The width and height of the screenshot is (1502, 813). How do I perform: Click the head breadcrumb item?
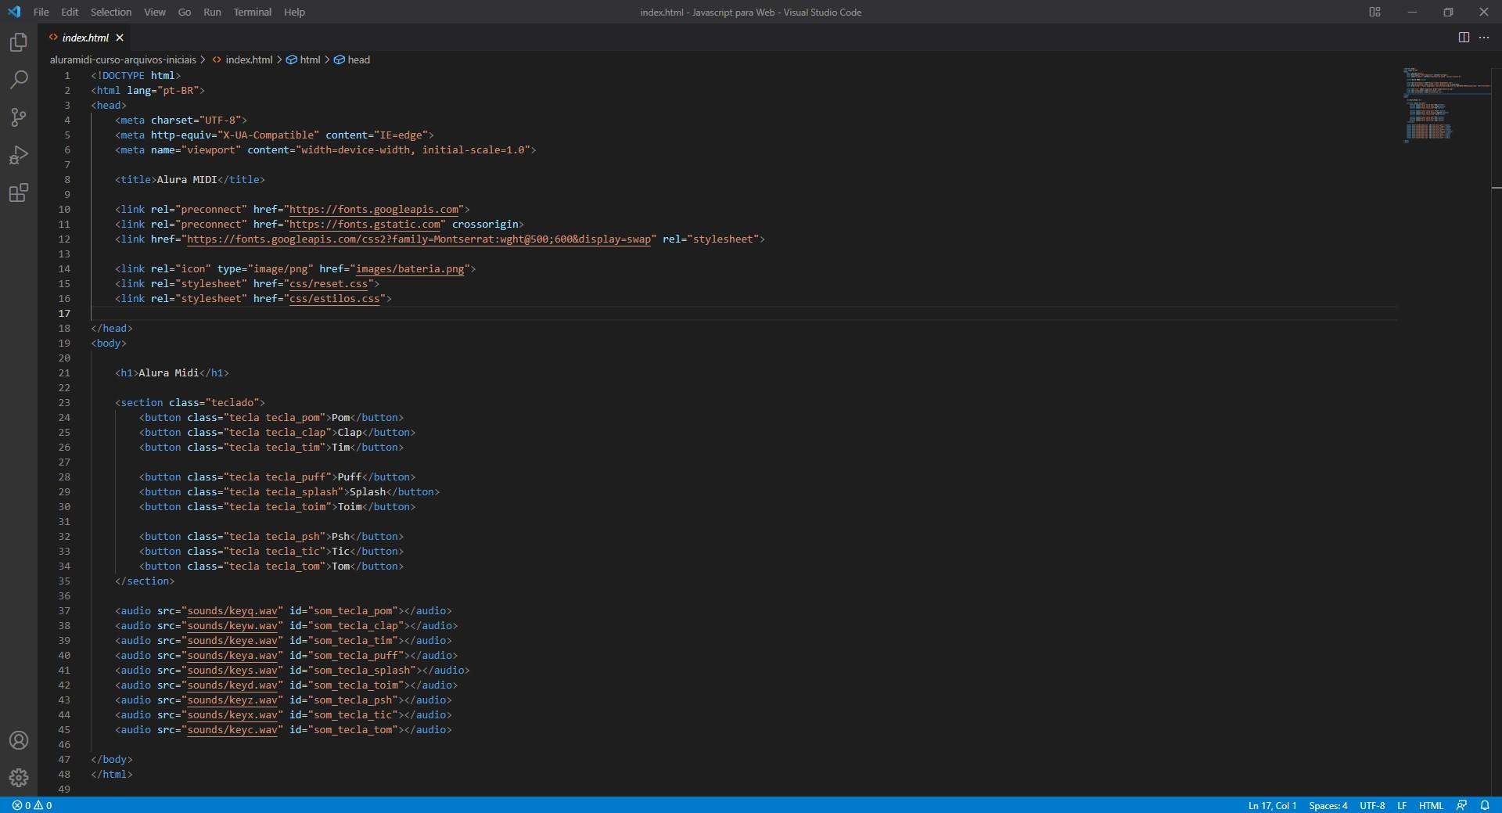pyautogui.click(x=352, y=59)
